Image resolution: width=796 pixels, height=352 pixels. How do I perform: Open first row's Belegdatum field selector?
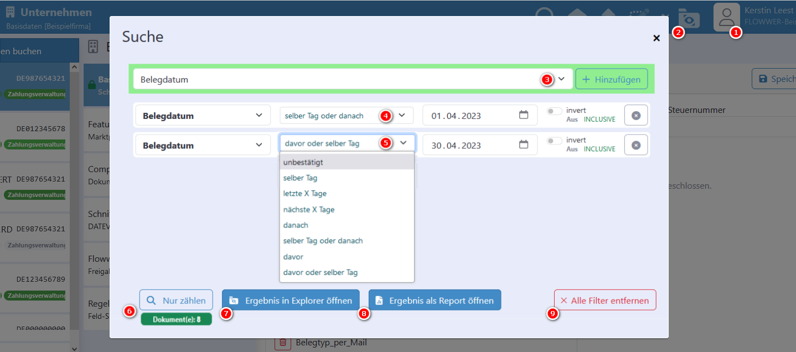[203, 116]
